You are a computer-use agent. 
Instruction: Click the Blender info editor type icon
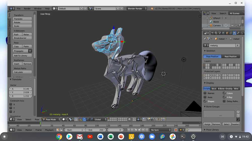(x=12, y=9)
